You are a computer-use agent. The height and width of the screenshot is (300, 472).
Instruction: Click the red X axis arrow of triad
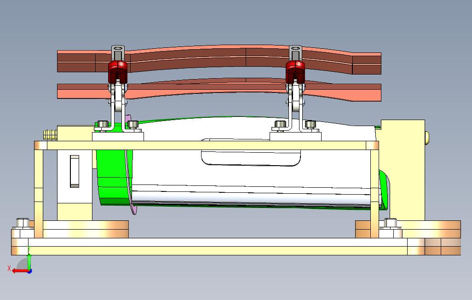pos(20,271)
